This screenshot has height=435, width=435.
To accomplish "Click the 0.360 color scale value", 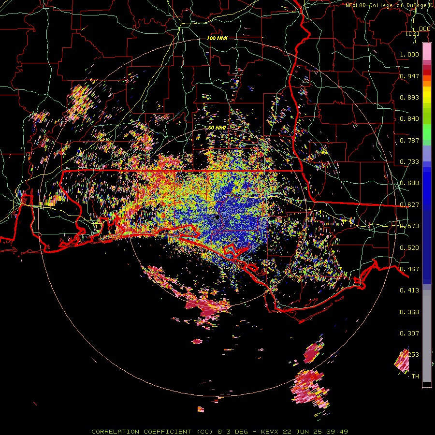I will tap(409, 312).
